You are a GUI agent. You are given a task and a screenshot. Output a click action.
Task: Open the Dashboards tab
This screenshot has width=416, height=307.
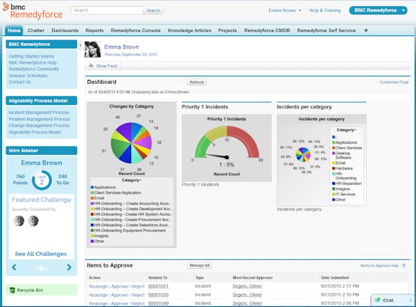click(65, 31)
